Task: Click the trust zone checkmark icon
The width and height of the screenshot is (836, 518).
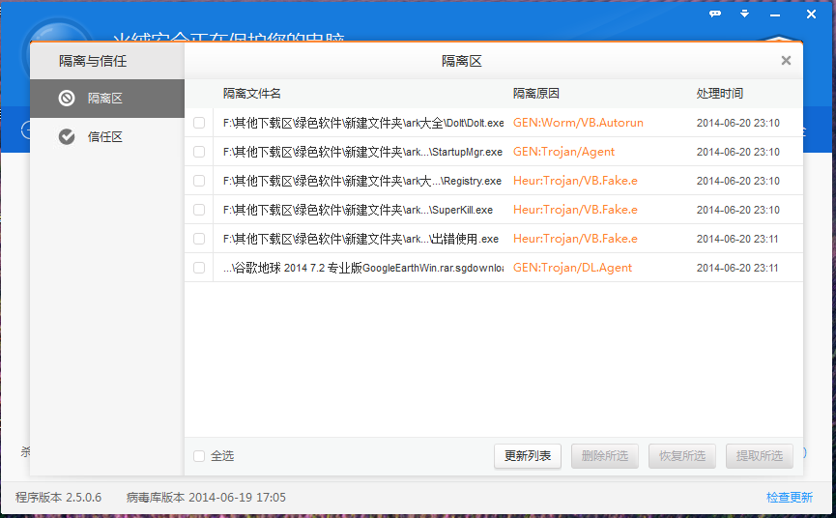Action: pyautogui.click(x=67, y=137)
